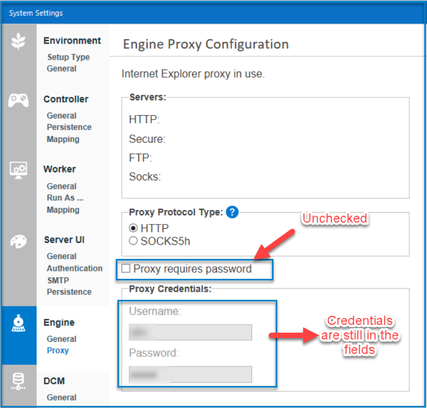Select the HTTP protocol radio button
The image size is (427, 408).
pos(133,228)
